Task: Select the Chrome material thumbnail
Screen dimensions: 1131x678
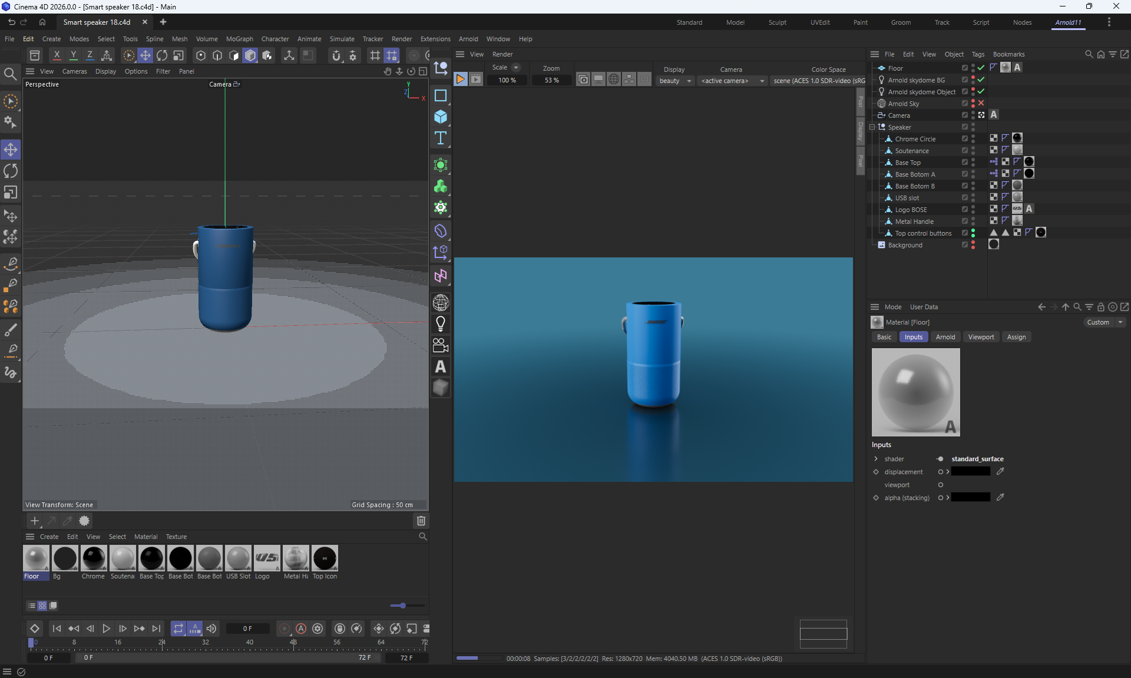Action: click(x=94, y=559)
